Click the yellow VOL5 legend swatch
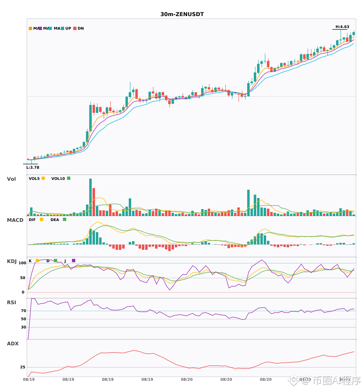This screenshot has height=391, width=364. (43, 178)
